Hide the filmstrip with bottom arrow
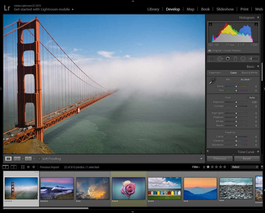This screenshot has height=213, width=265. [x=133, y=212]
